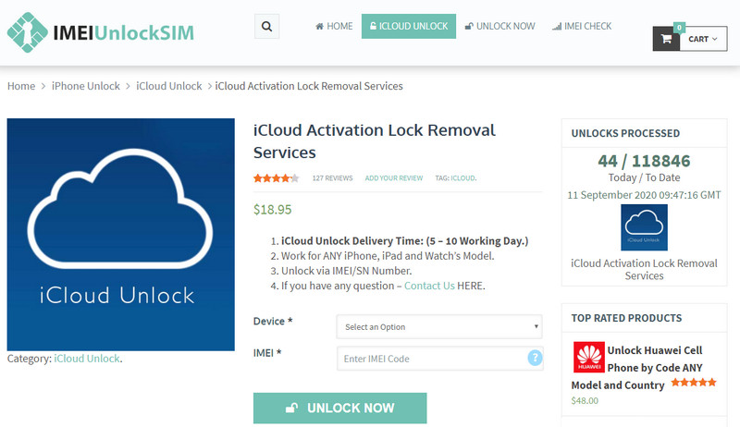Image resolution: width=740 pixels, height=427 pixels.
Task: Expand the Cart dropdown
Action: (701, 39)
